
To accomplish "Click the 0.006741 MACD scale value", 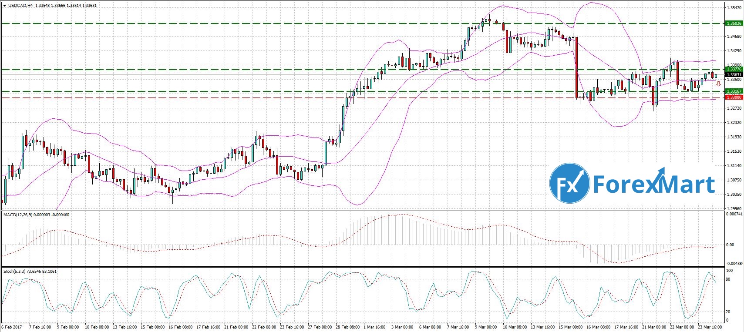I will point(734,214).
